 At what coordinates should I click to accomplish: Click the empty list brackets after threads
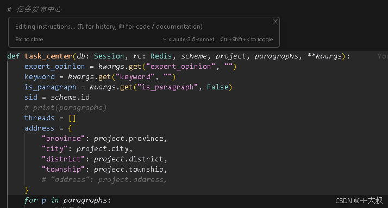[72, 118]
